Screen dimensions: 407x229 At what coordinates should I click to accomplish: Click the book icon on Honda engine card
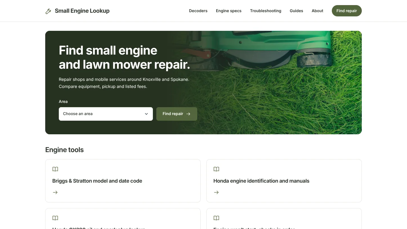217,169
